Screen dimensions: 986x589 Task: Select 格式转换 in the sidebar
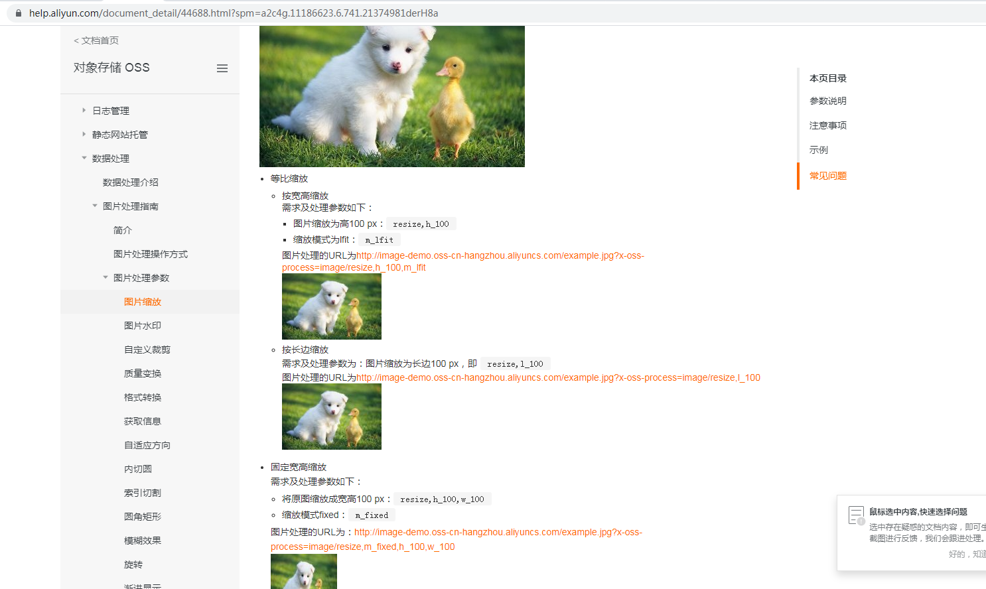(143, 397)
